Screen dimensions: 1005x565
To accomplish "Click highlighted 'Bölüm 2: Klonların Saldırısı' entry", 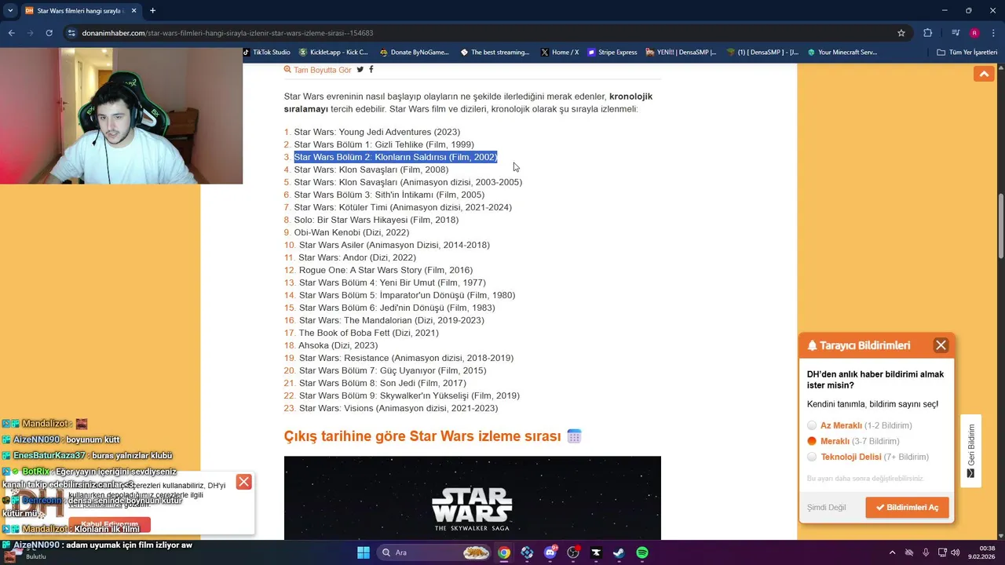I will tap(396, 157).
